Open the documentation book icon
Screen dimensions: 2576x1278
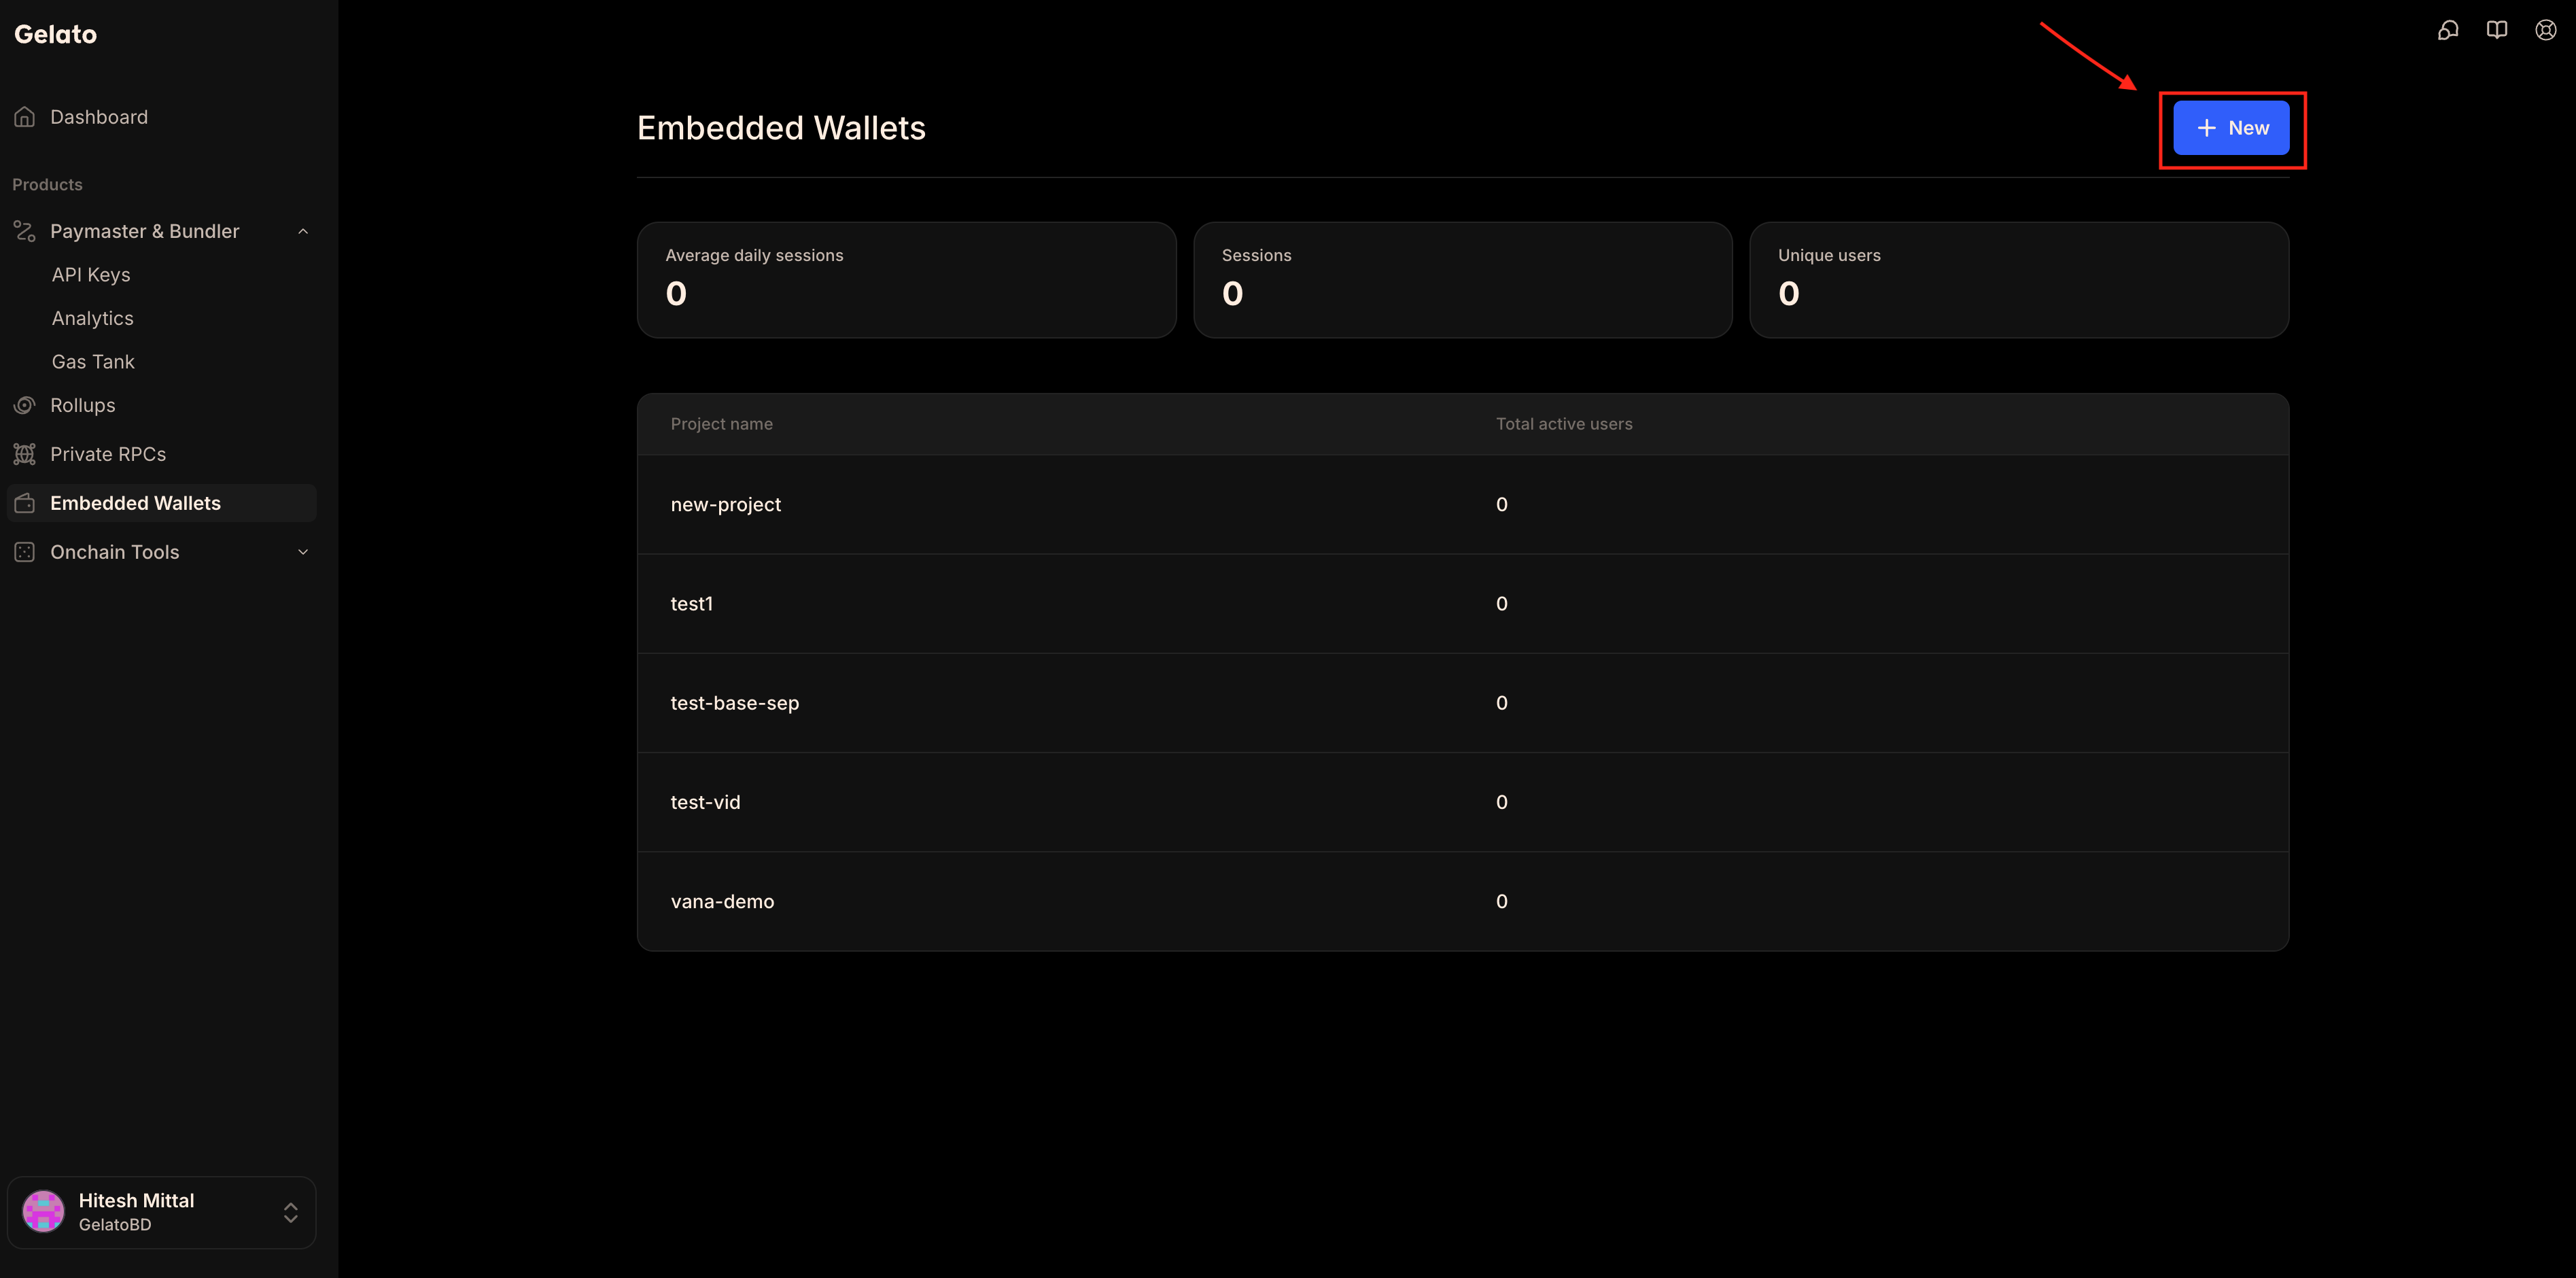(2497, 30)
